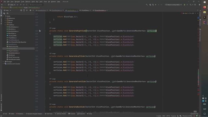The width and height of the screenshot is (208, 117).
Task: Open the File menu
Action: 5,2
